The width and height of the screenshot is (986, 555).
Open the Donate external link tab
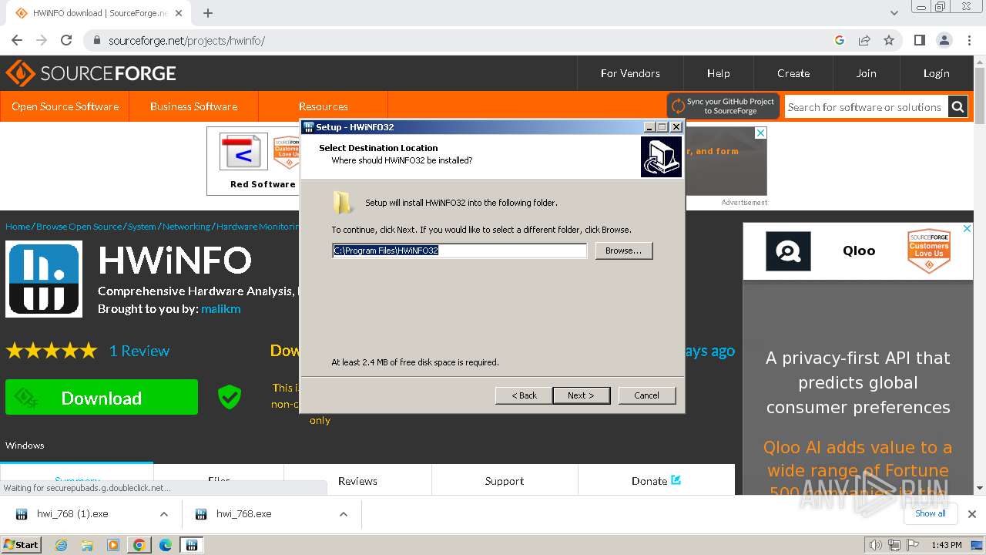pos(656,480)
